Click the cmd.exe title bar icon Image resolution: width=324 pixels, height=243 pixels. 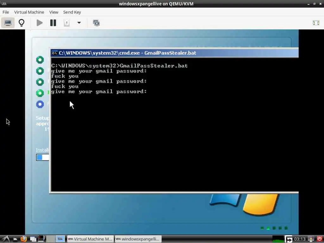click(54, 53)
